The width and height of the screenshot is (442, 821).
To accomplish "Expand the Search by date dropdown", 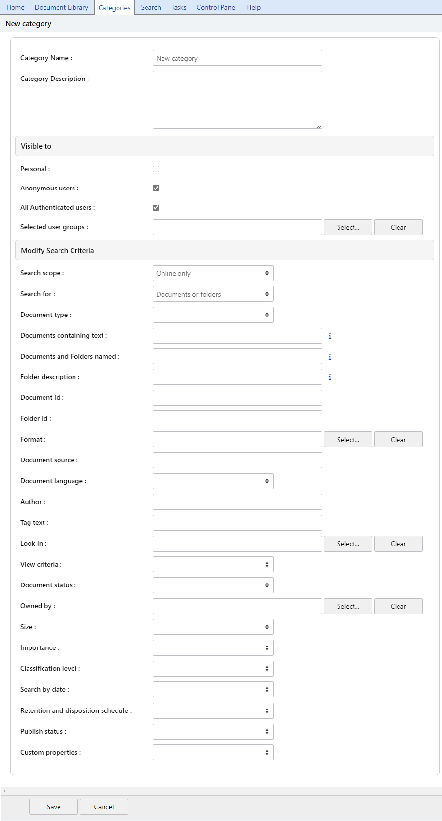I will [213, 690].
